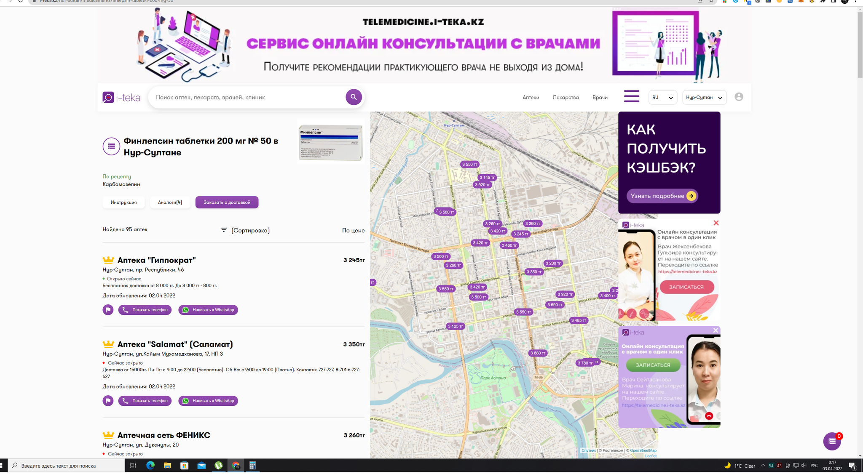This screenshot has width=863, height=474.
Task: Click Заказать с доставкой button
Action: [x=227, y=202]
